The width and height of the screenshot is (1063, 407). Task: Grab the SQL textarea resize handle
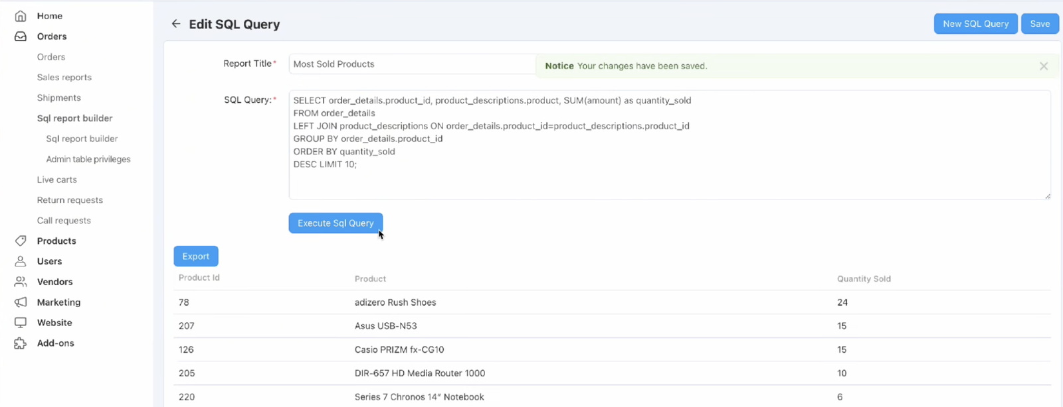pos(1047,196)
